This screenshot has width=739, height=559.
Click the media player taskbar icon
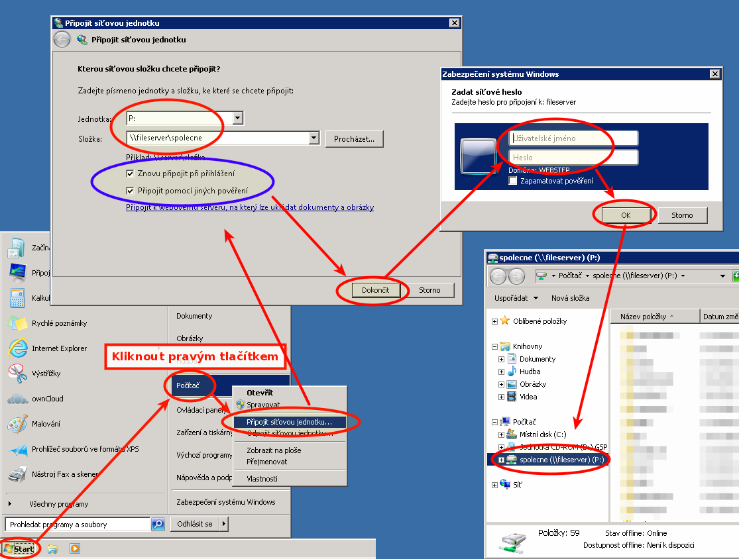click(75, 548)
